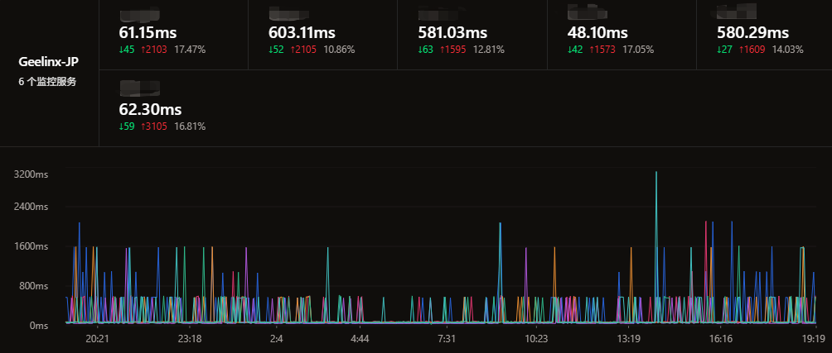Click the 17.47% packet loss value

190,50
